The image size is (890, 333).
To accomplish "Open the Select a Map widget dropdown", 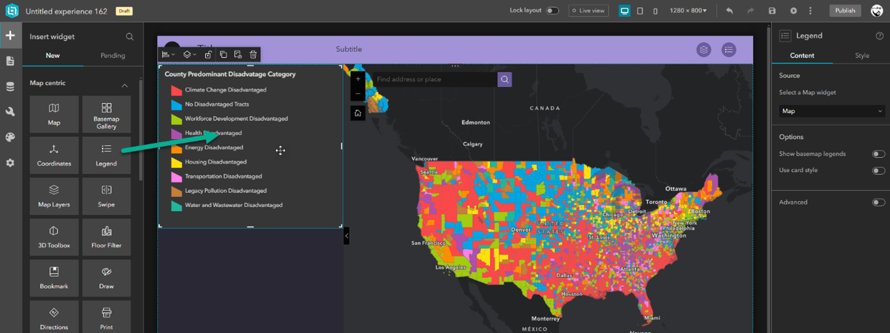I will coord(831,111).
